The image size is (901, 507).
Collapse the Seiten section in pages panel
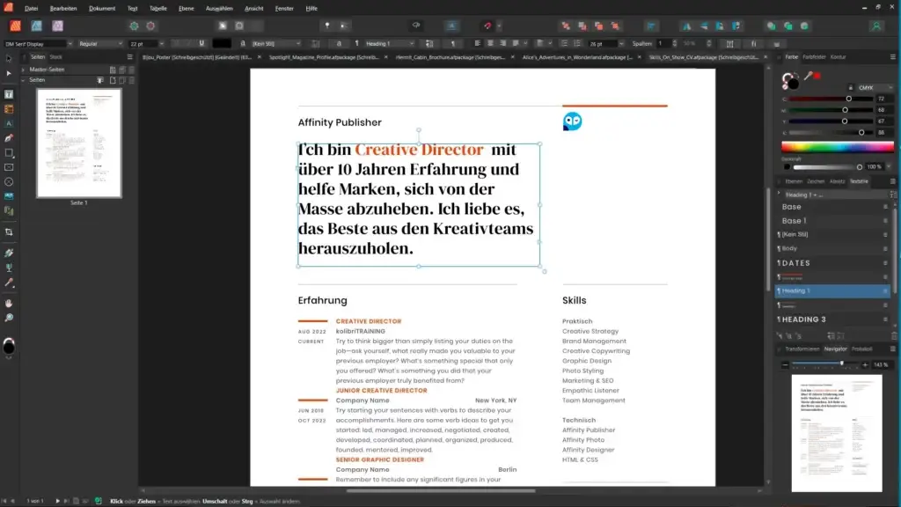23,80
